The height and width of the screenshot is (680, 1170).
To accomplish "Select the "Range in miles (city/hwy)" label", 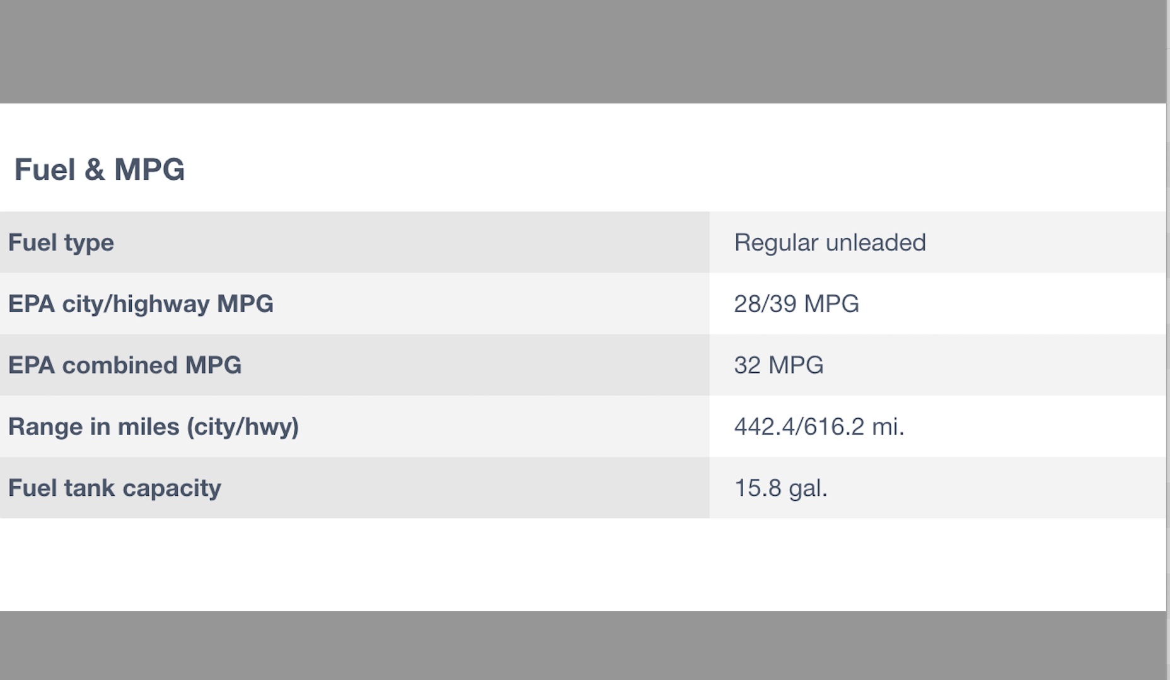I will tap(153, 427).
